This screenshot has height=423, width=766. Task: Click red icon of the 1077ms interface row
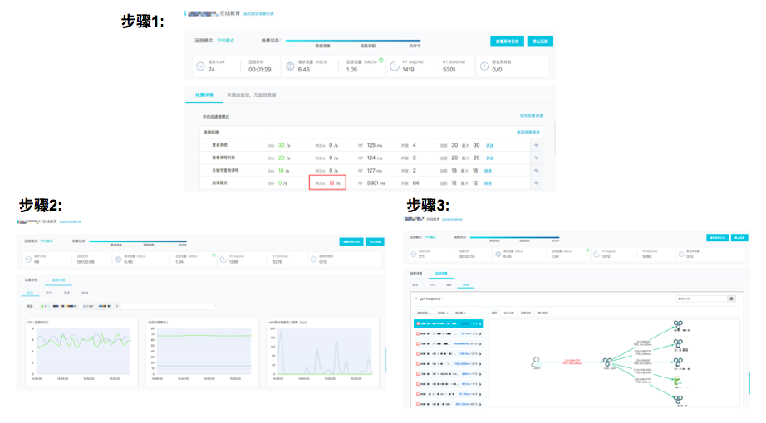tap(418, 333)
